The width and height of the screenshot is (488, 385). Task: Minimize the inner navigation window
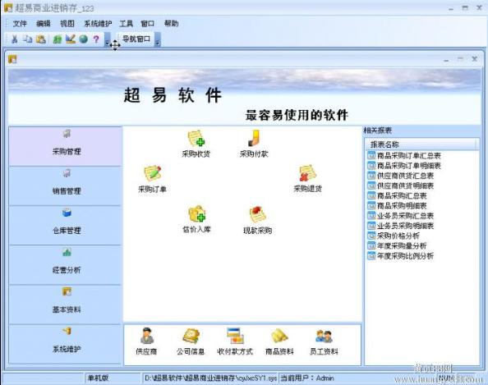[446, 59]
